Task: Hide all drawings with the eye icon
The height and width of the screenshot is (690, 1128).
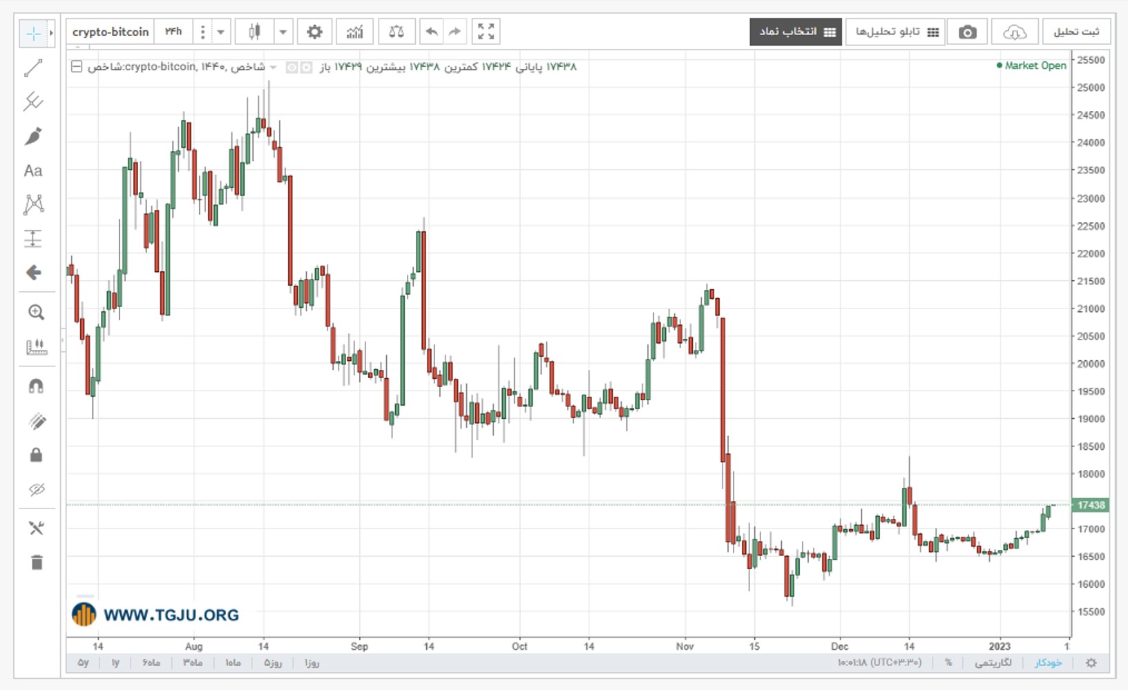Action: coord(36,489)
